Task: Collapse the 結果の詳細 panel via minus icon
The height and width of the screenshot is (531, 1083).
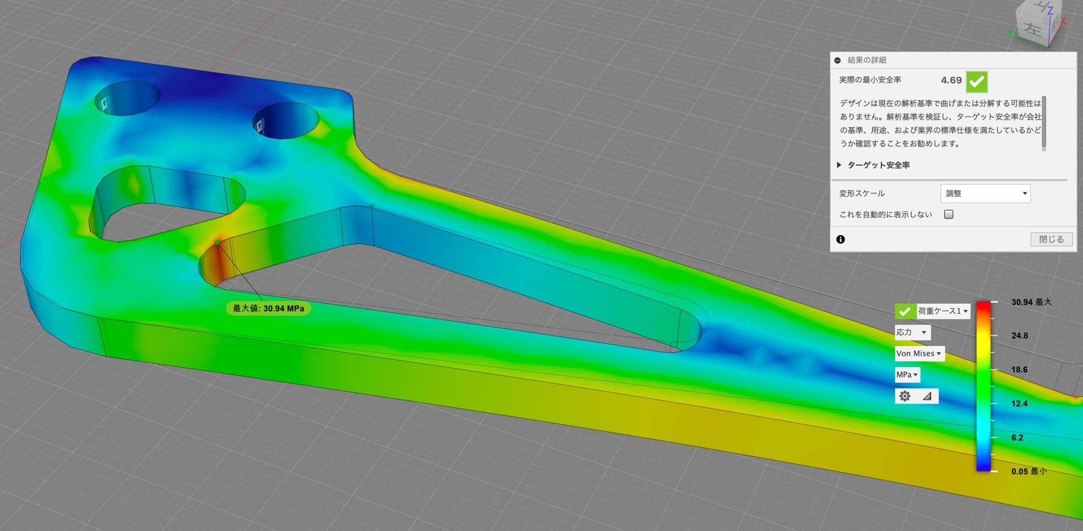Action: tap(838, 60)
